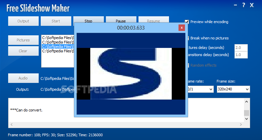Click the log horizontal scroll left arrow

click(x=11, y=125)
